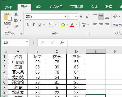This screenshot has width=122, height=97.
Task: Toggle Bold formatting
Action: [x=28, y=25]
